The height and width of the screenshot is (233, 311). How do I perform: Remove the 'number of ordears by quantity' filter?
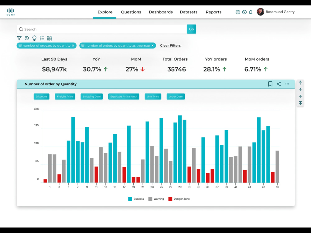click(x=73, y=46)
